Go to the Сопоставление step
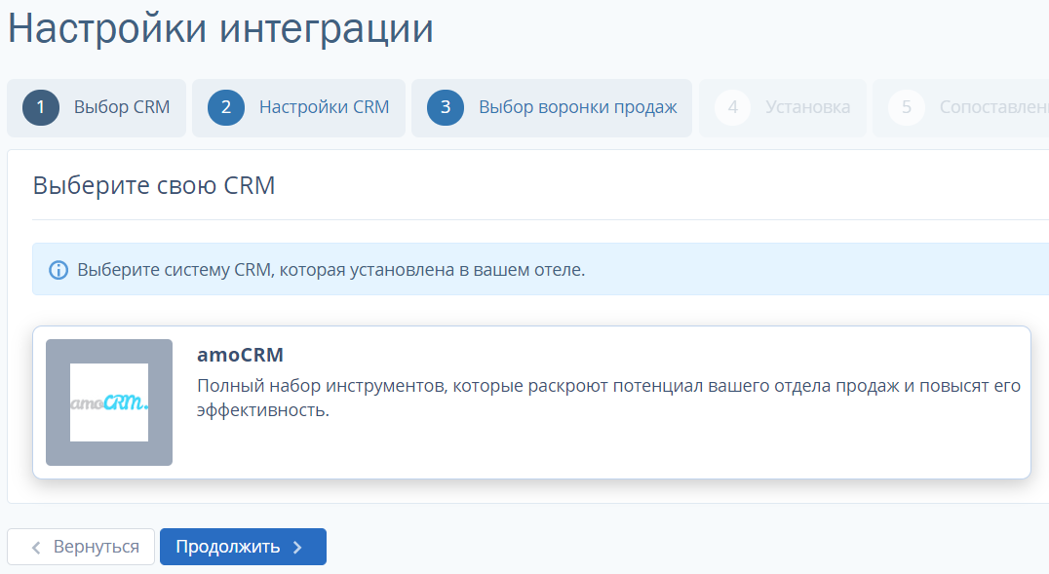 click(x=960, y=108)
